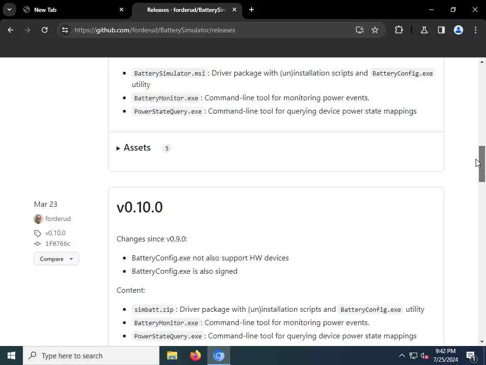Open the v0.10.0 tag link
Image resolution: width=486 pixels, height=365 pixels.
point(55,233)
